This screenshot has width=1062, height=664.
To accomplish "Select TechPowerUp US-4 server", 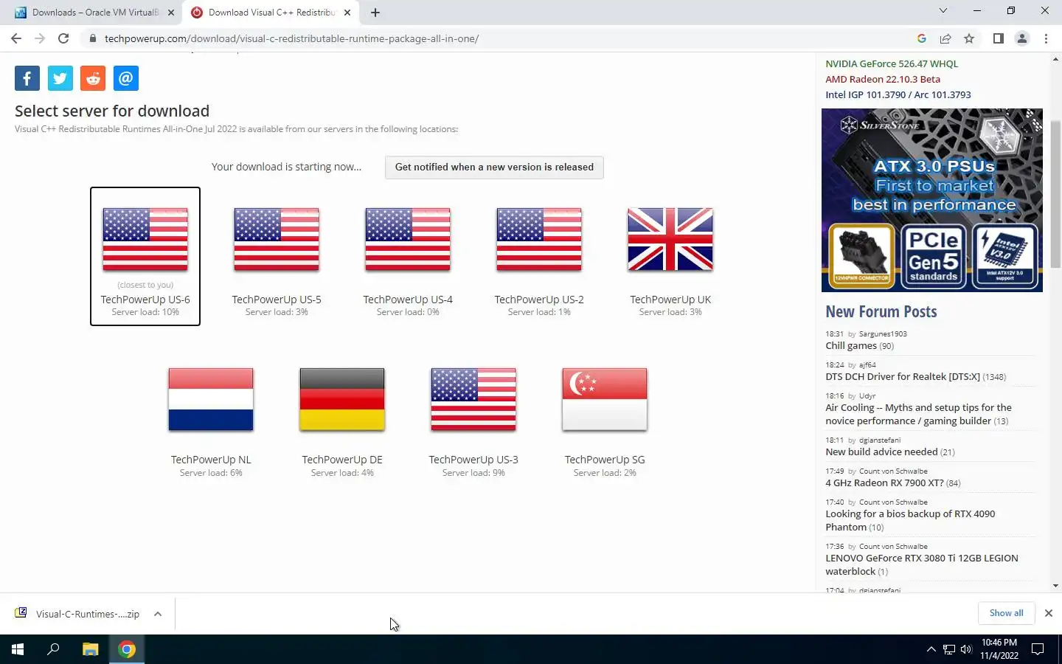I will [408, 256].
